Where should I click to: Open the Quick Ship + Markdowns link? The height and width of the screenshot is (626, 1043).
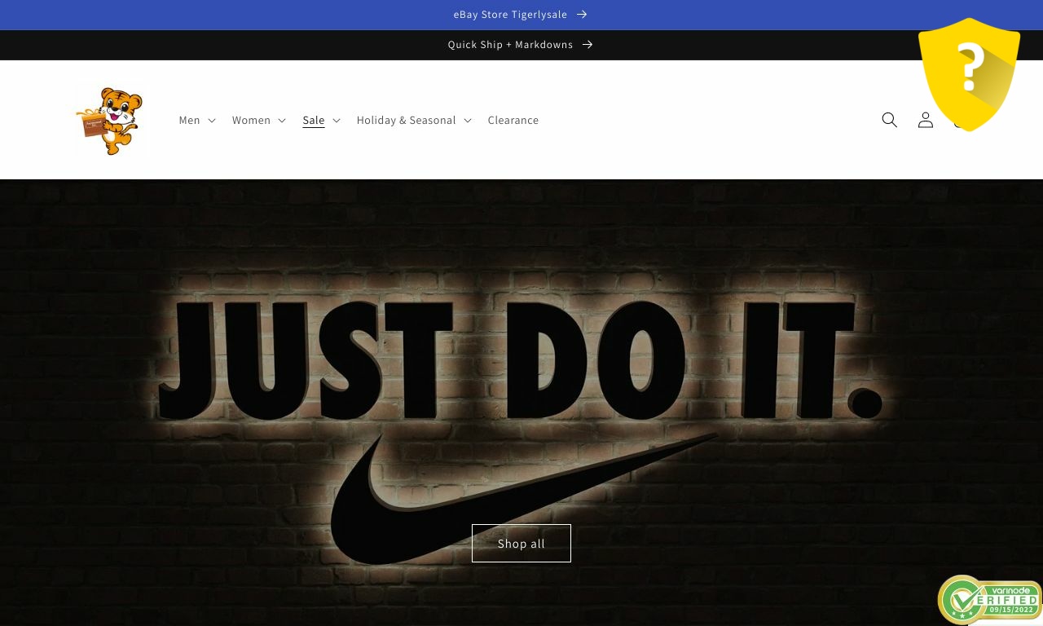click(521, 45)
